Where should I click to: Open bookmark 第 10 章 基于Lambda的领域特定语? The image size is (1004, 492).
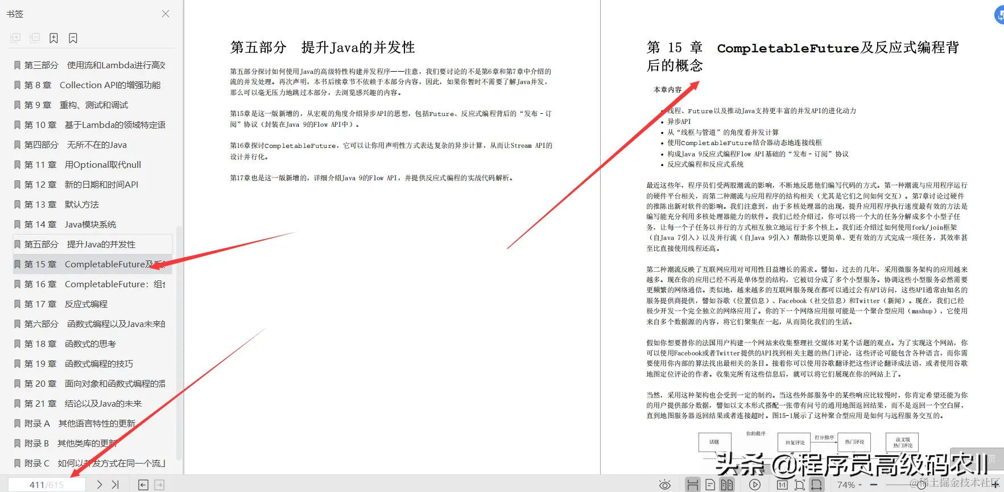(x=93, y=125)
